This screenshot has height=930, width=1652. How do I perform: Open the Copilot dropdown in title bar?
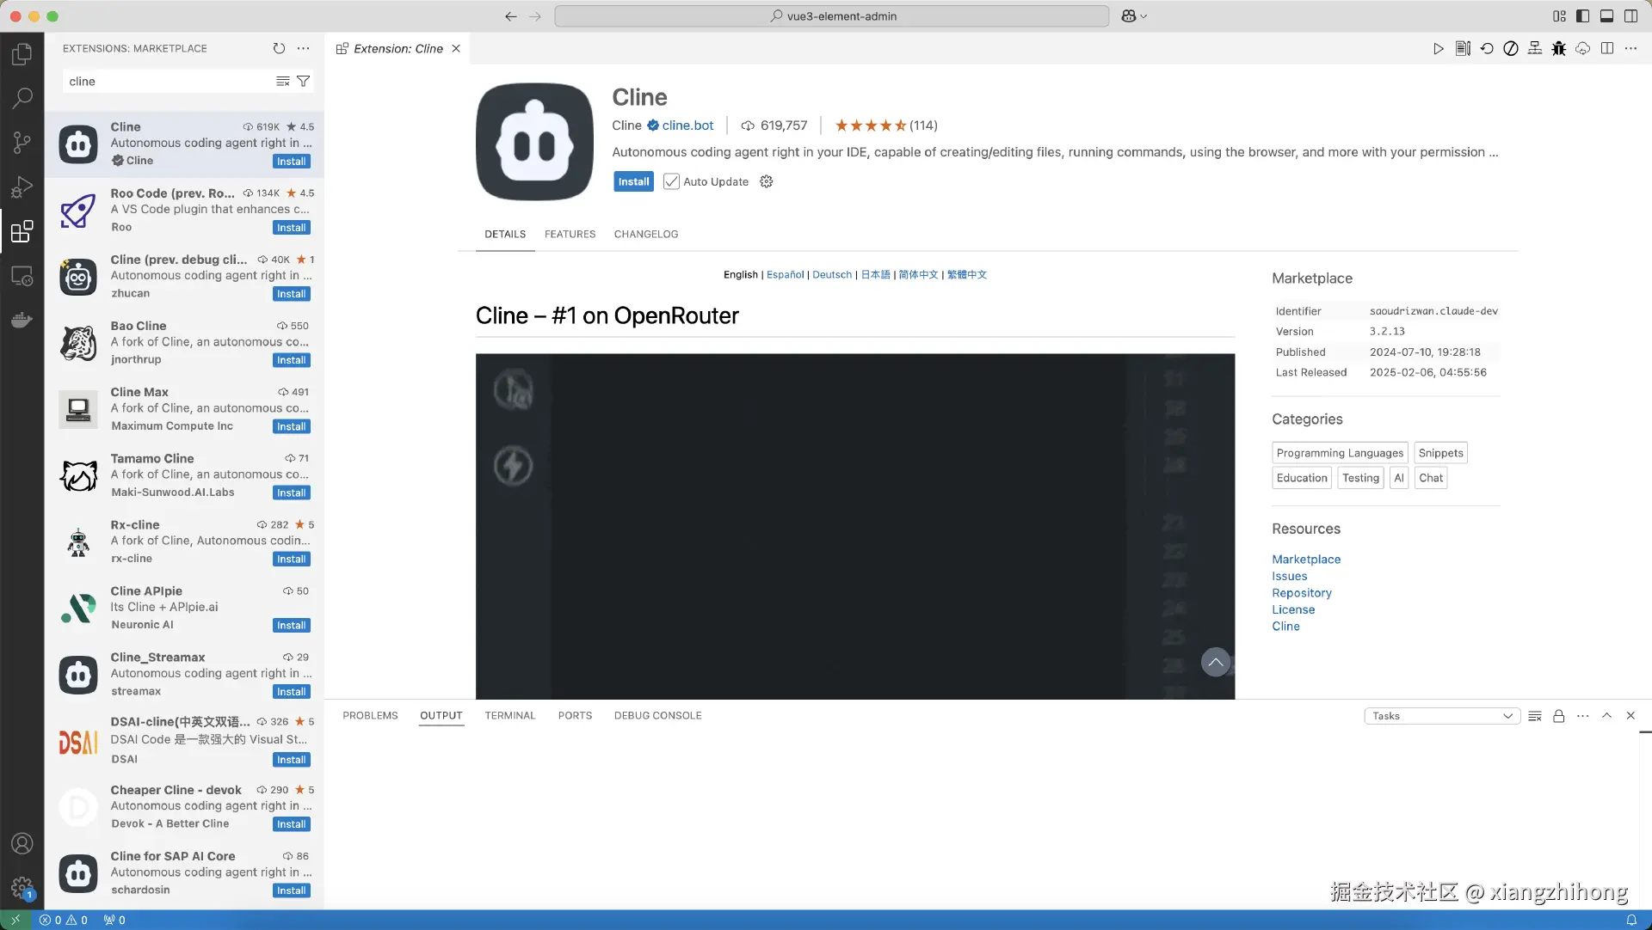coord(1135,16)
